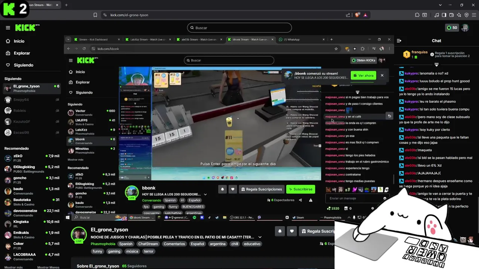
Task: Open Coker recommended channel
Action: 32,245
